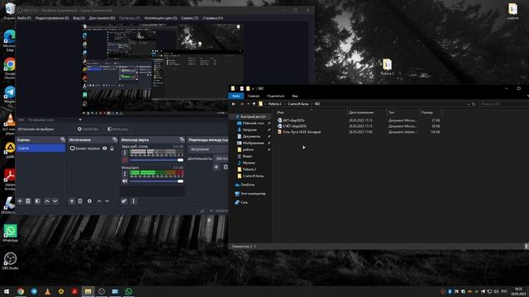Open Windows Start button

(7, 291)
